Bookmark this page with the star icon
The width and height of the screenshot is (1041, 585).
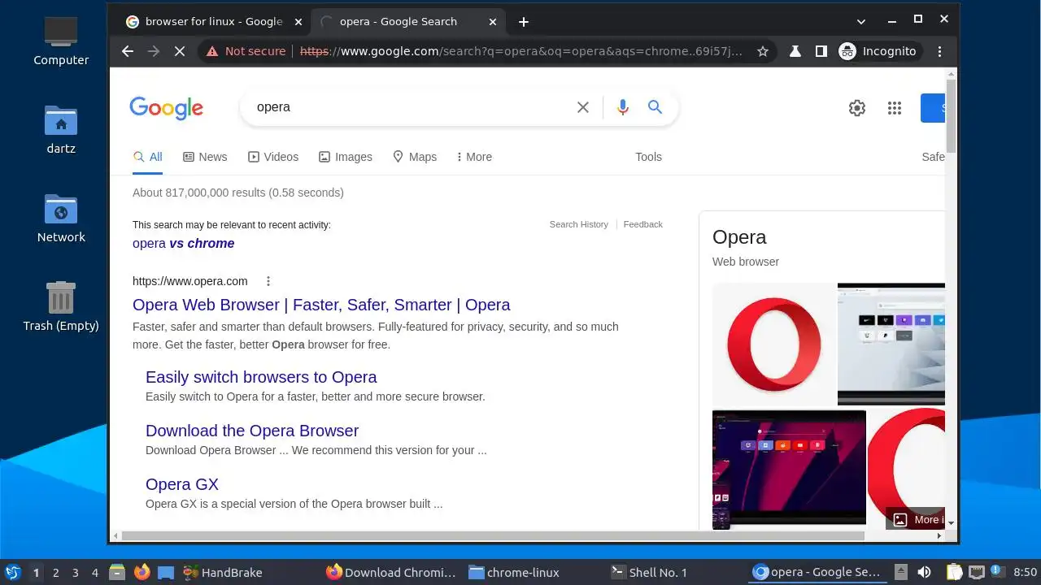(763, 51)
